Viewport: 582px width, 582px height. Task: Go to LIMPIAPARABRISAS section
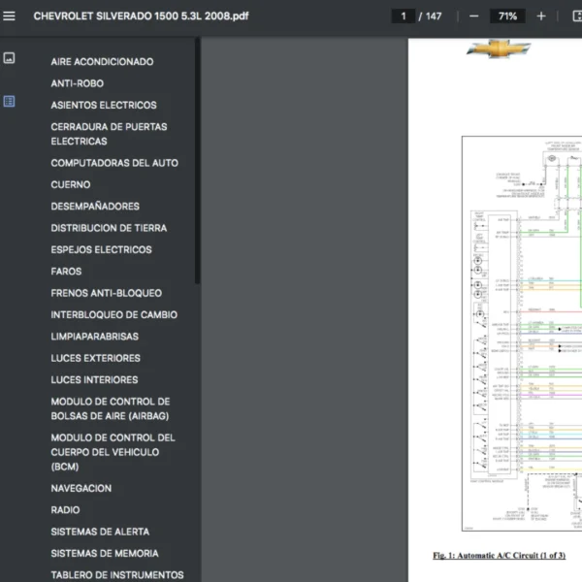click(95, 337)
